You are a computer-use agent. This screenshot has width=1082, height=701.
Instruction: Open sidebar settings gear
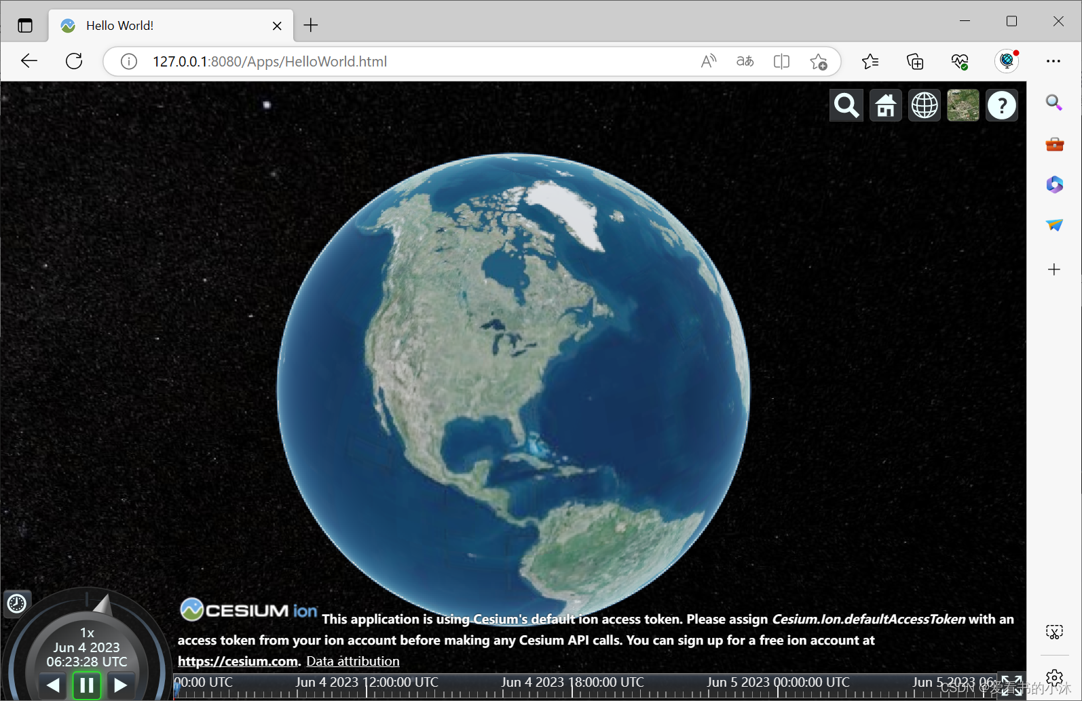coord(1054,677)
